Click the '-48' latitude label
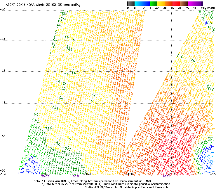Image resolution: width=216 pixels, height=189 pixels. 3,136
